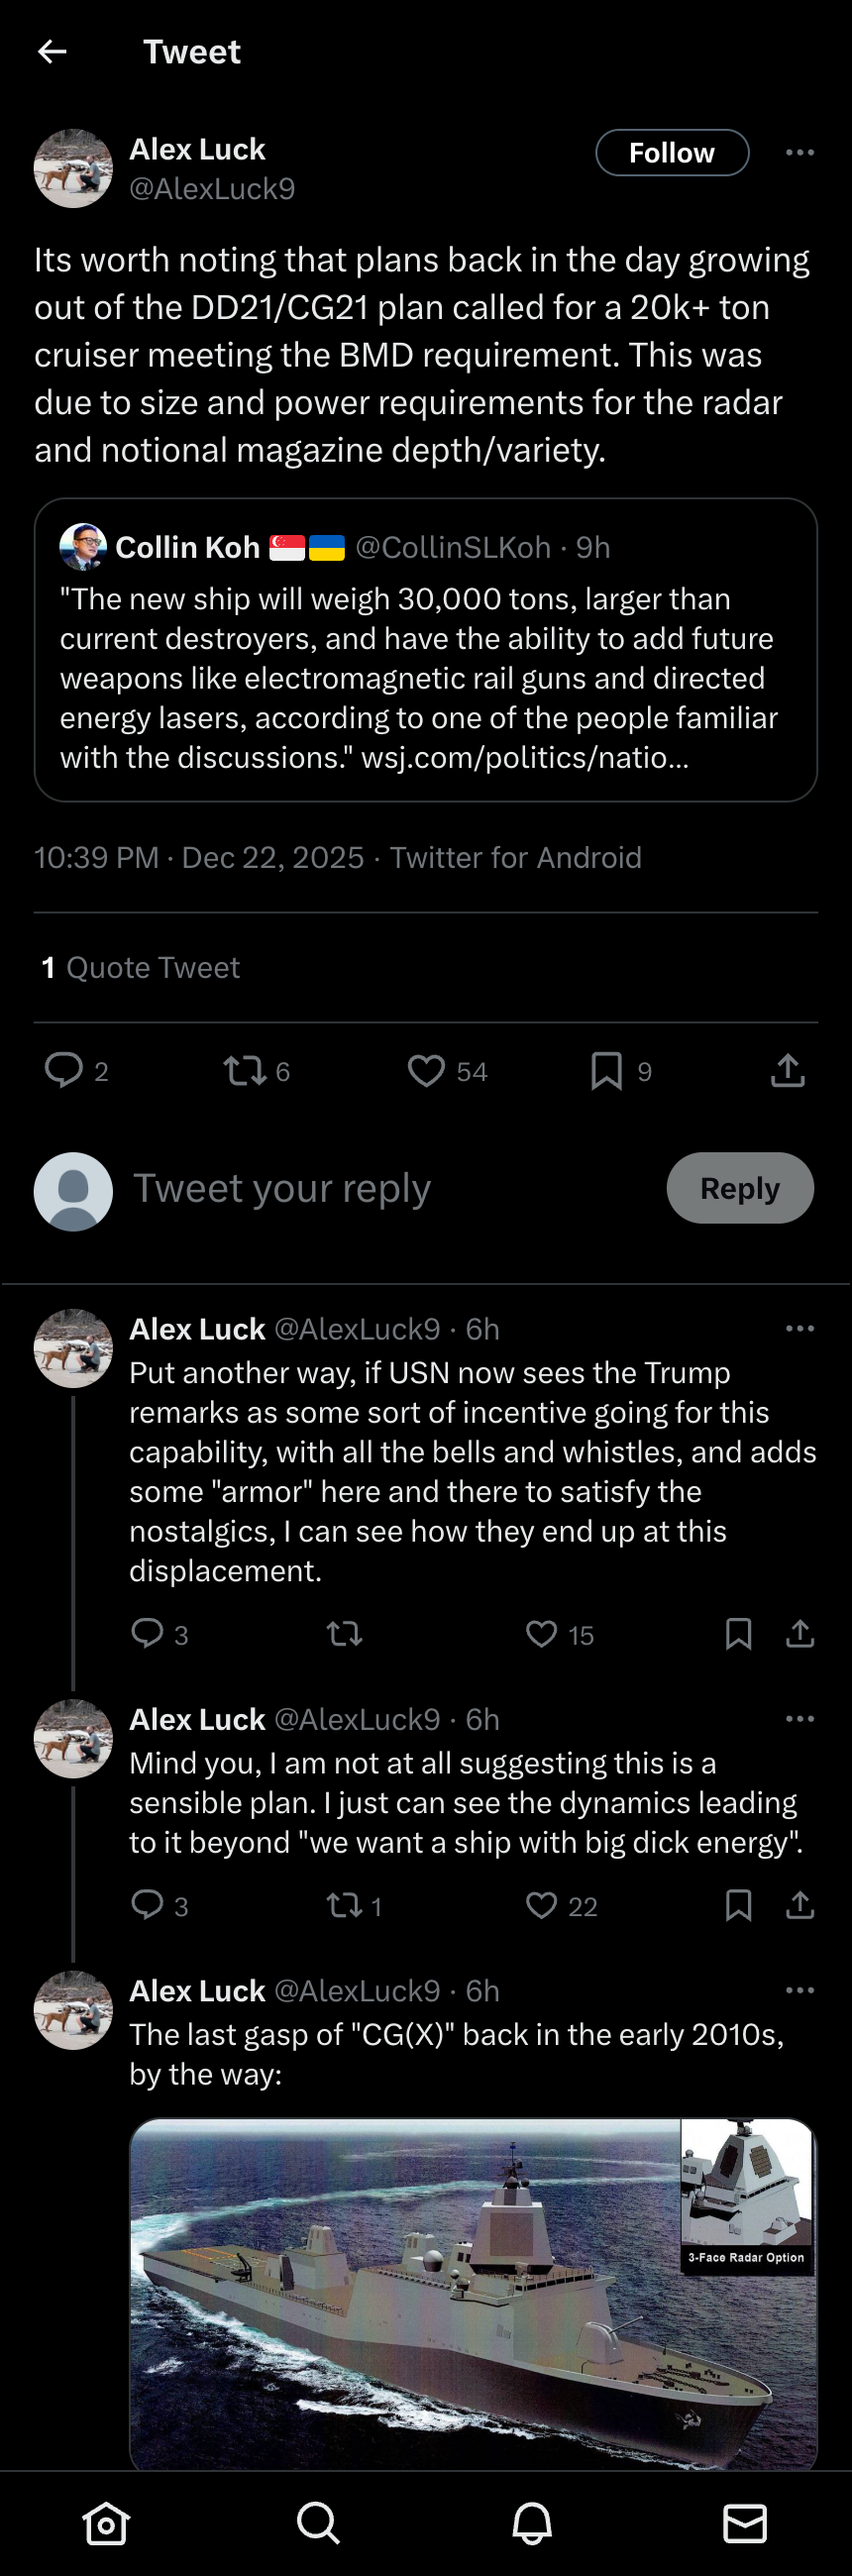This screenshot has width=852, height=2576.
Task: Go to the Home tab
Action: [106, 2523]
